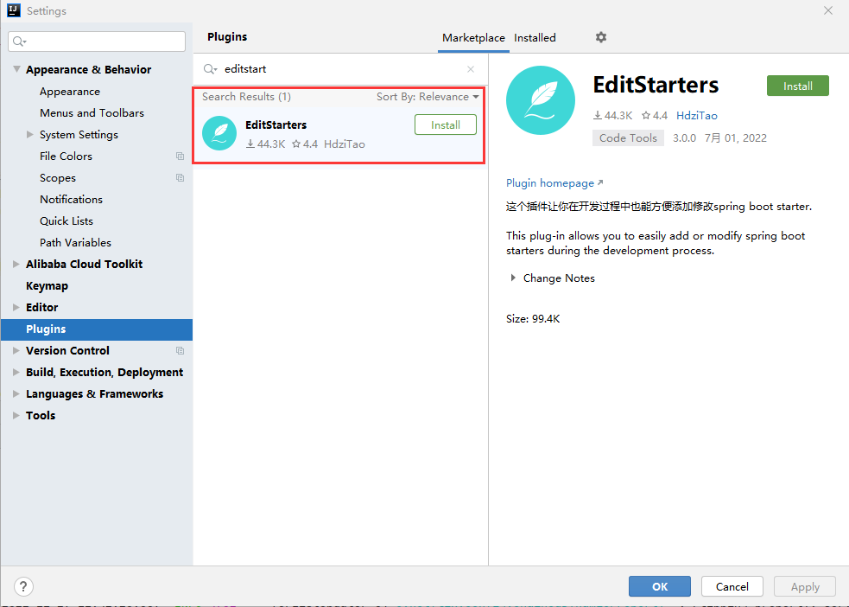
Task: Select Path Variables settings
Action: (x=75, y=243)
